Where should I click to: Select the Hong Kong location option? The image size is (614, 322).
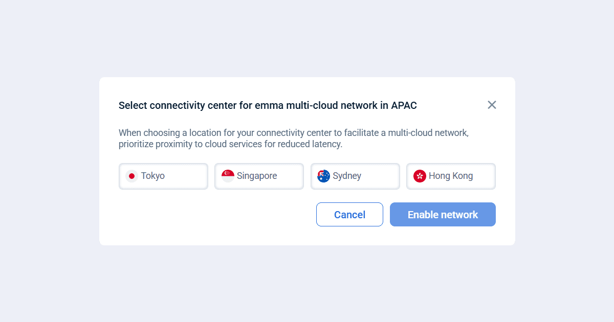click(x=451, y=176)
